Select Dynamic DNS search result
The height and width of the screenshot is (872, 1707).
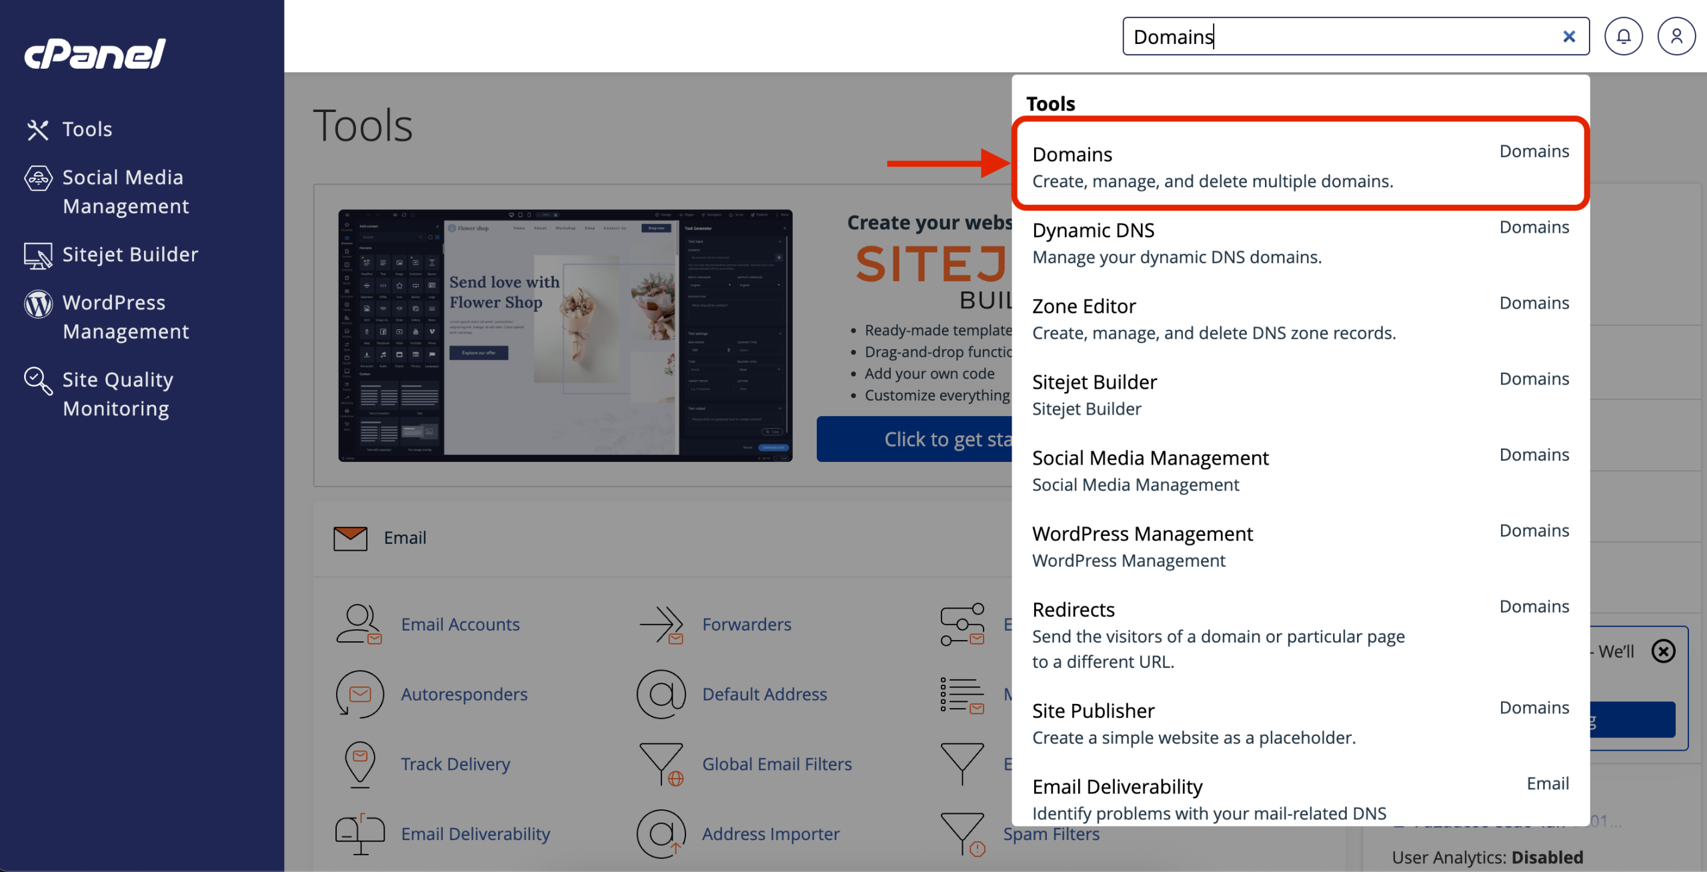(x=1300, y=243)
